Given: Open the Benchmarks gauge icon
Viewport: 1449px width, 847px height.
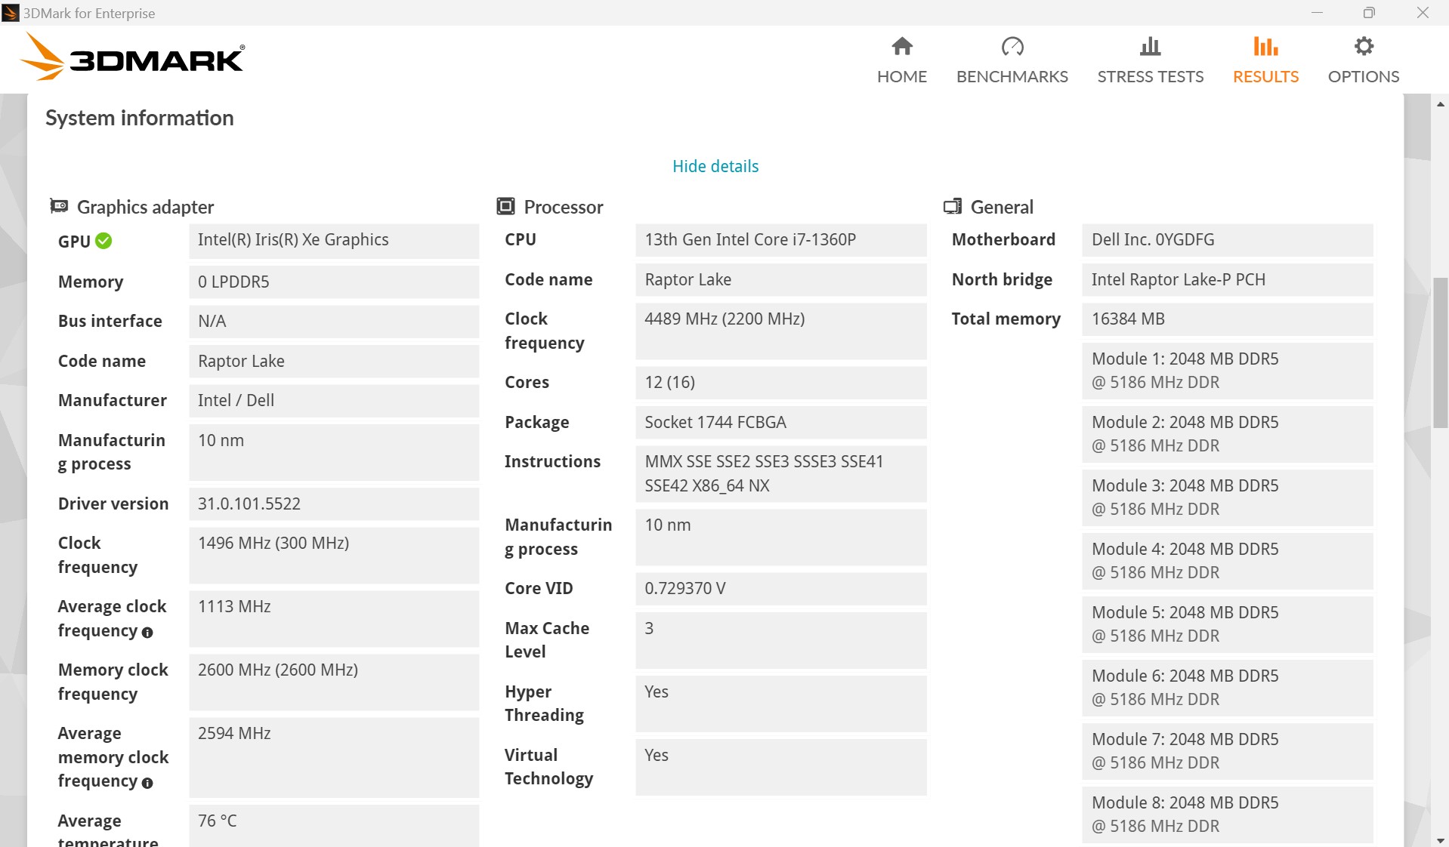Looking at the screenshot, I should pyautogui.click(x=1012, y=47).
